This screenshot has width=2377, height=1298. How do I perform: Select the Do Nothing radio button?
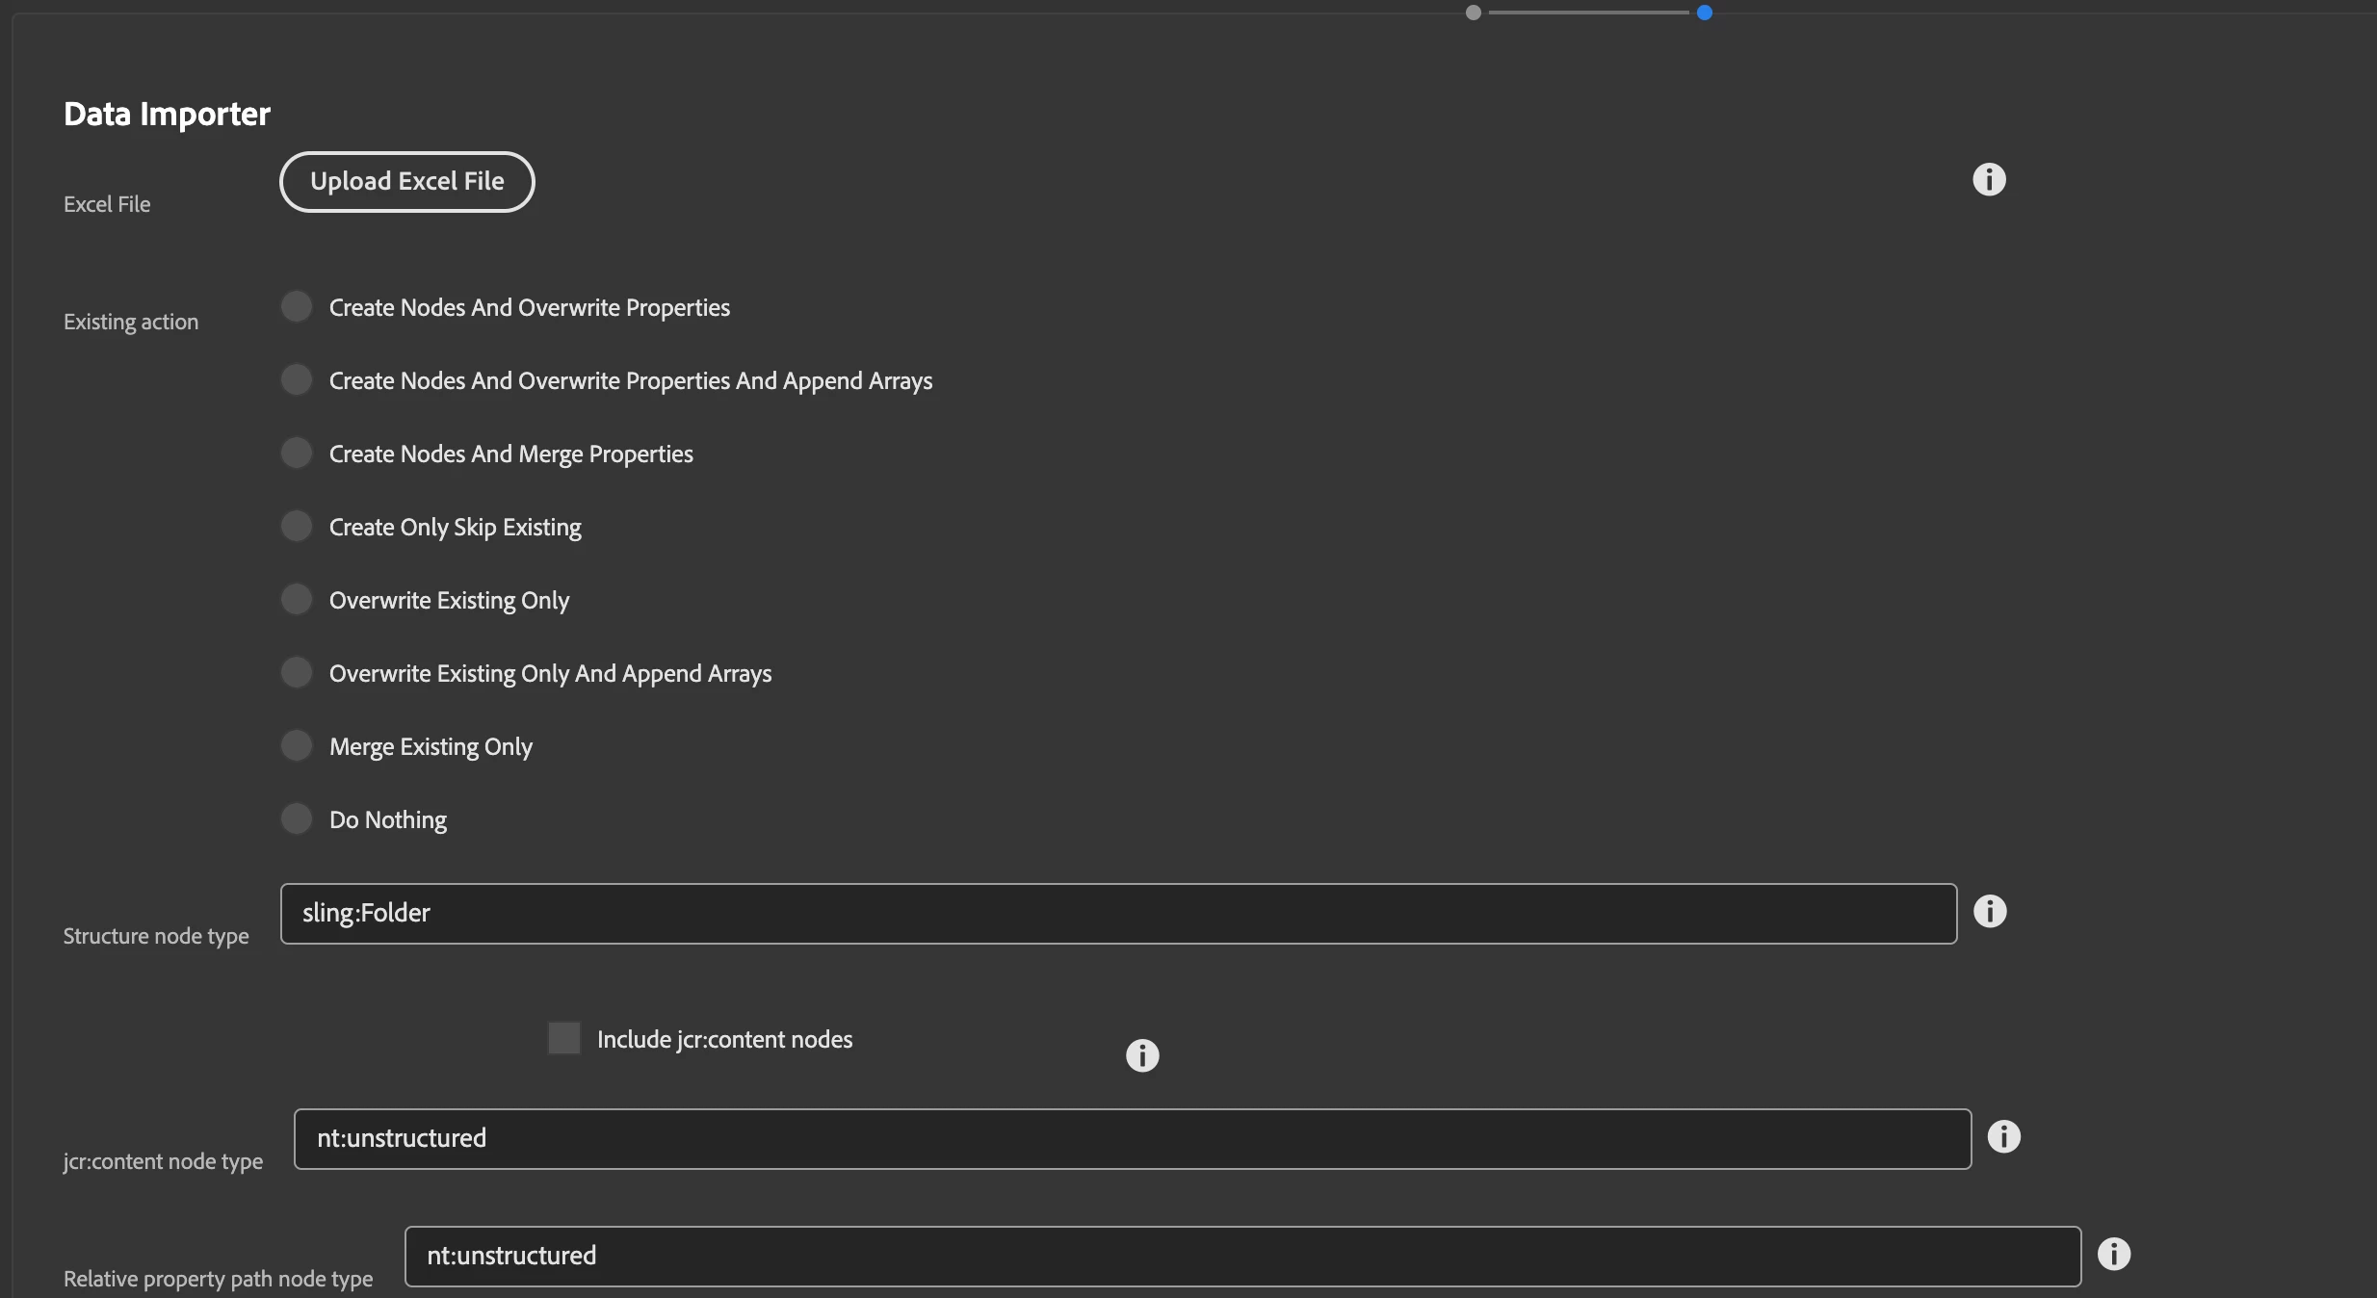(297, 818)
